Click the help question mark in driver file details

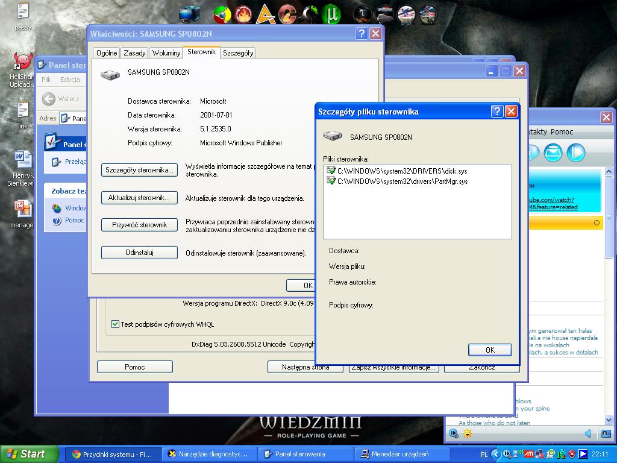[x=497, y=112]
